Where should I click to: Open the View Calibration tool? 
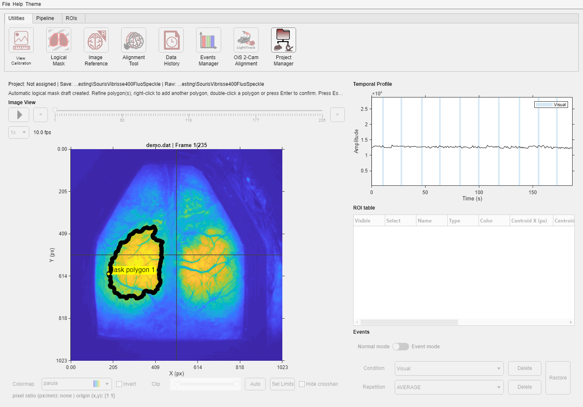pos(21,40)
